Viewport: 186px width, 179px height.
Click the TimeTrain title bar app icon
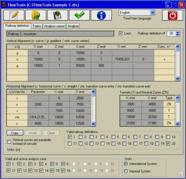pyautogui.click(x=4, y=5)
